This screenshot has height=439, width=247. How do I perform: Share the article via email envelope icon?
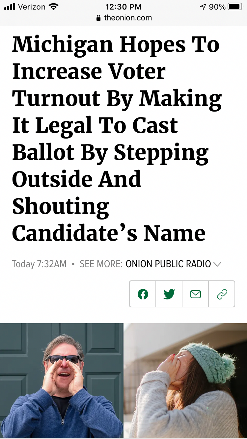(195, 294)
